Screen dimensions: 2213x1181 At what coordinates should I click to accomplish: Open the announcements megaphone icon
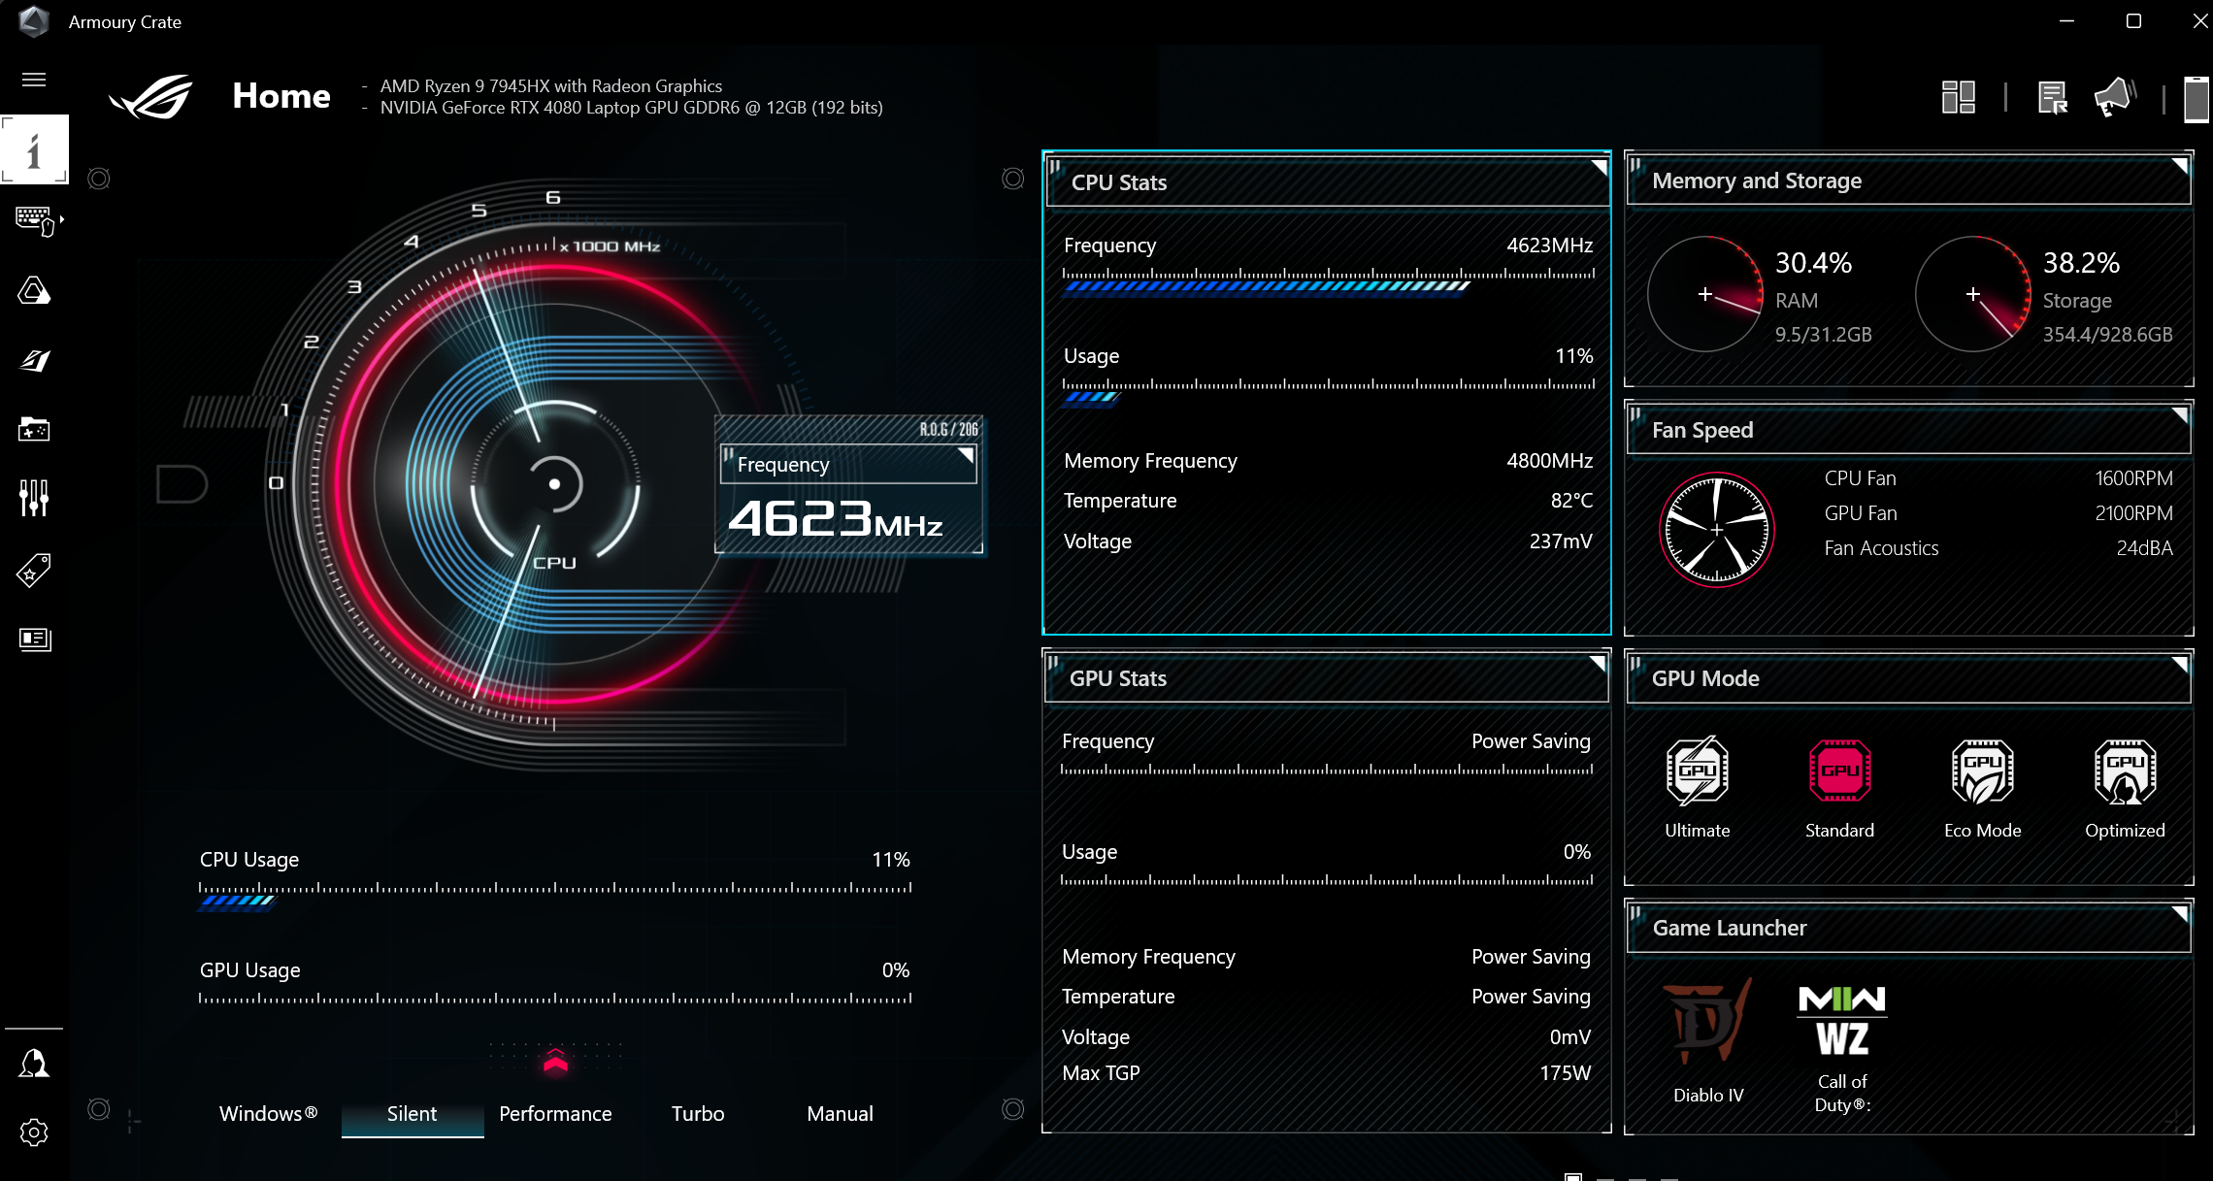pos(2114,98)
